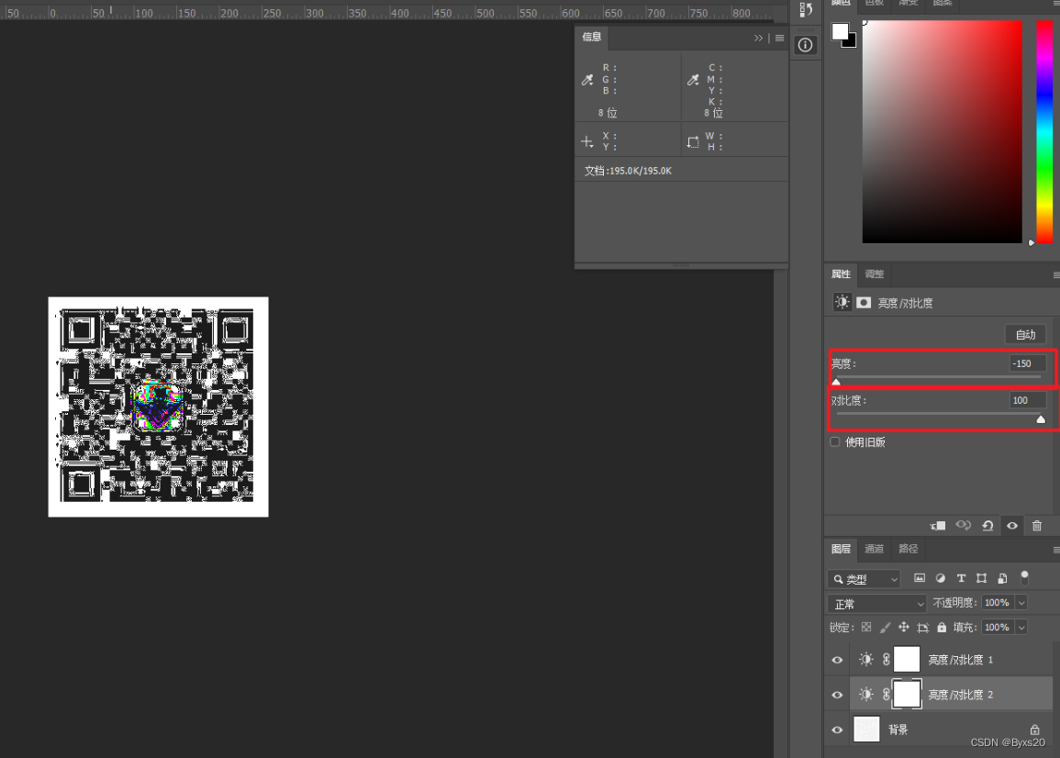Open the 正常 blend mode dropdown
This screenshot has height=758, width=1060.
tap(876, 603)
